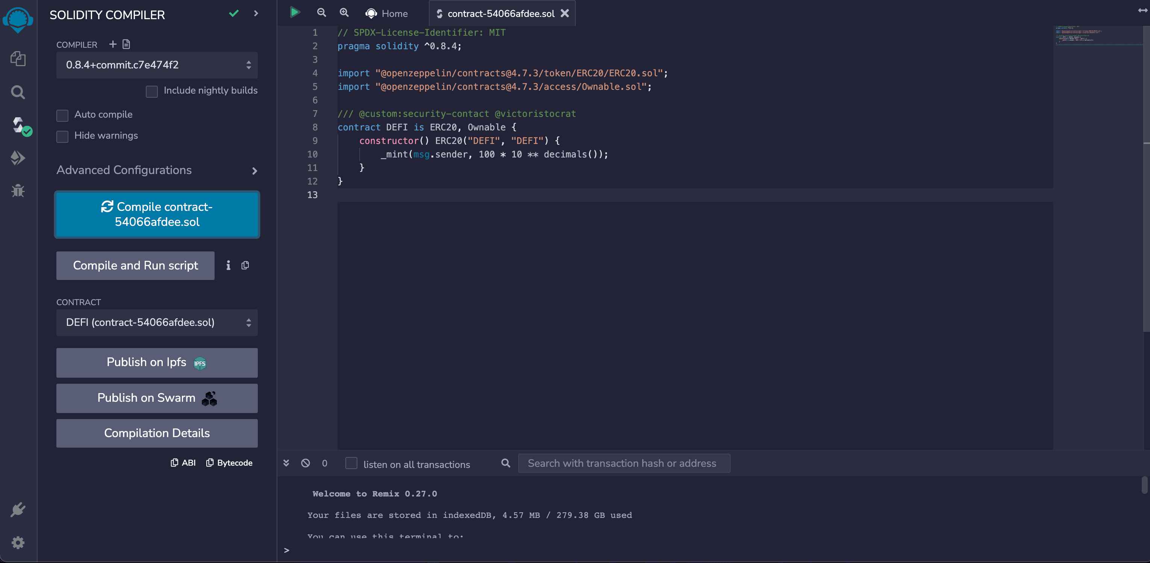The height and width of the screenshot is (563, 1150).
Task: Select the DEFI contract dropdown
Action: pos(157,322)
